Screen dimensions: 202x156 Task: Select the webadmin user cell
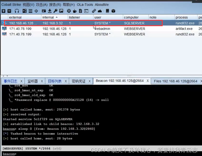(102, 29)
